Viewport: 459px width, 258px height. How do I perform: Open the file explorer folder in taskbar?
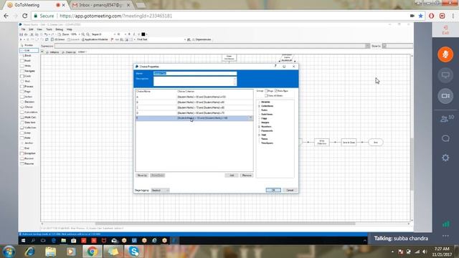click(x=51, y=252)
